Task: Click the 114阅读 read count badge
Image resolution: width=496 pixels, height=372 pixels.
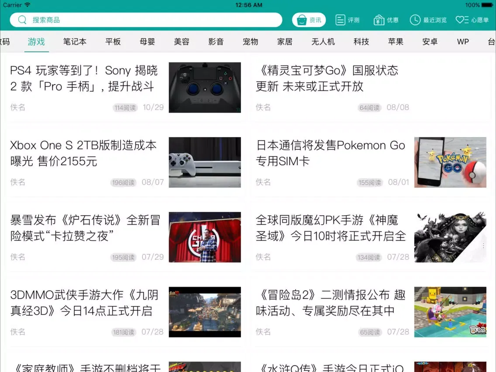Action: pyautogui.click(x=125, y=107)
